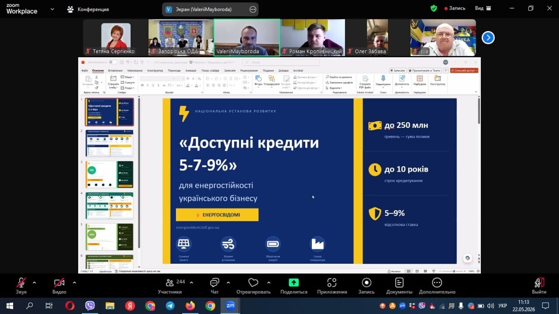This screenshot has width=559, height=314.
Task: Switch to the Переходи ribbon tab
Action: pyautogui.click(x=174, y=70)
